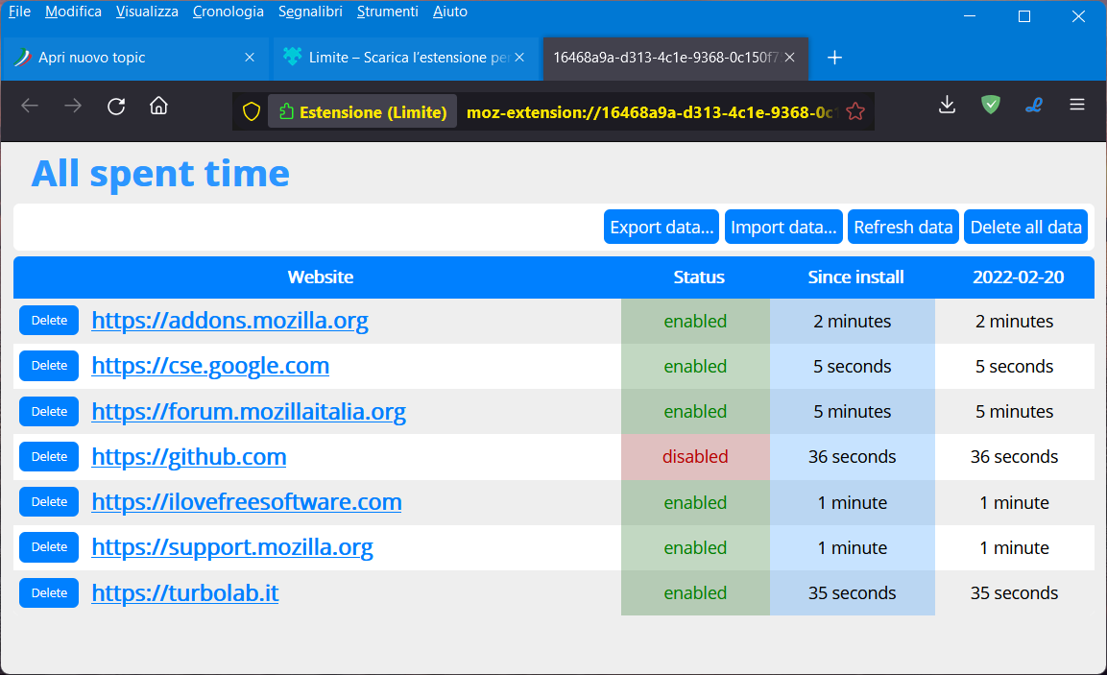Open the https://addons.mozilla.org link

[x=229, y=321]
